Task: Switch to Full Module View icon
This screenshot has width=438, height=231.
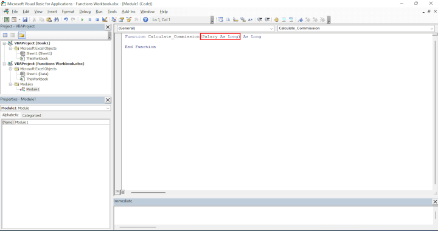Action: tap(123, 192)
